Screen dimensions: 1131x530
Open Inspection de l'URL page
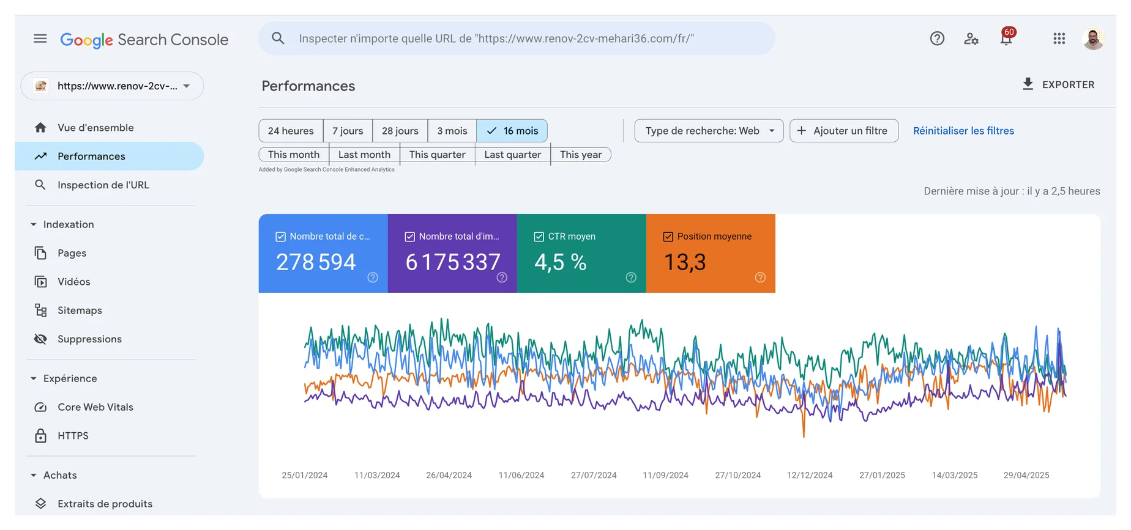point(109,185)
